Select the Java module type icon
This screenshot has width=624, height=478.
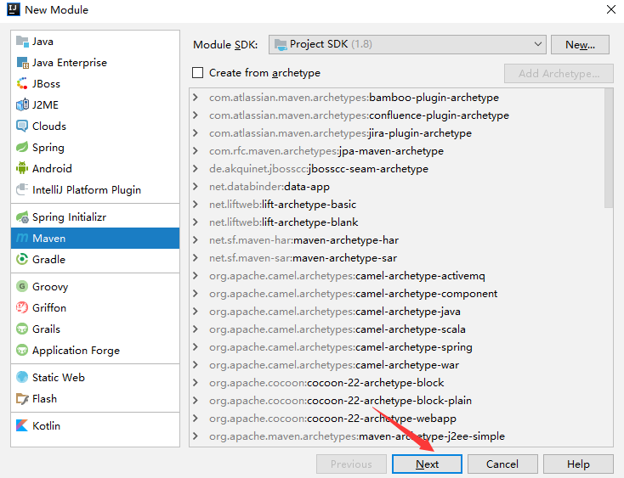pyautogui.click(x=22, y=42)
